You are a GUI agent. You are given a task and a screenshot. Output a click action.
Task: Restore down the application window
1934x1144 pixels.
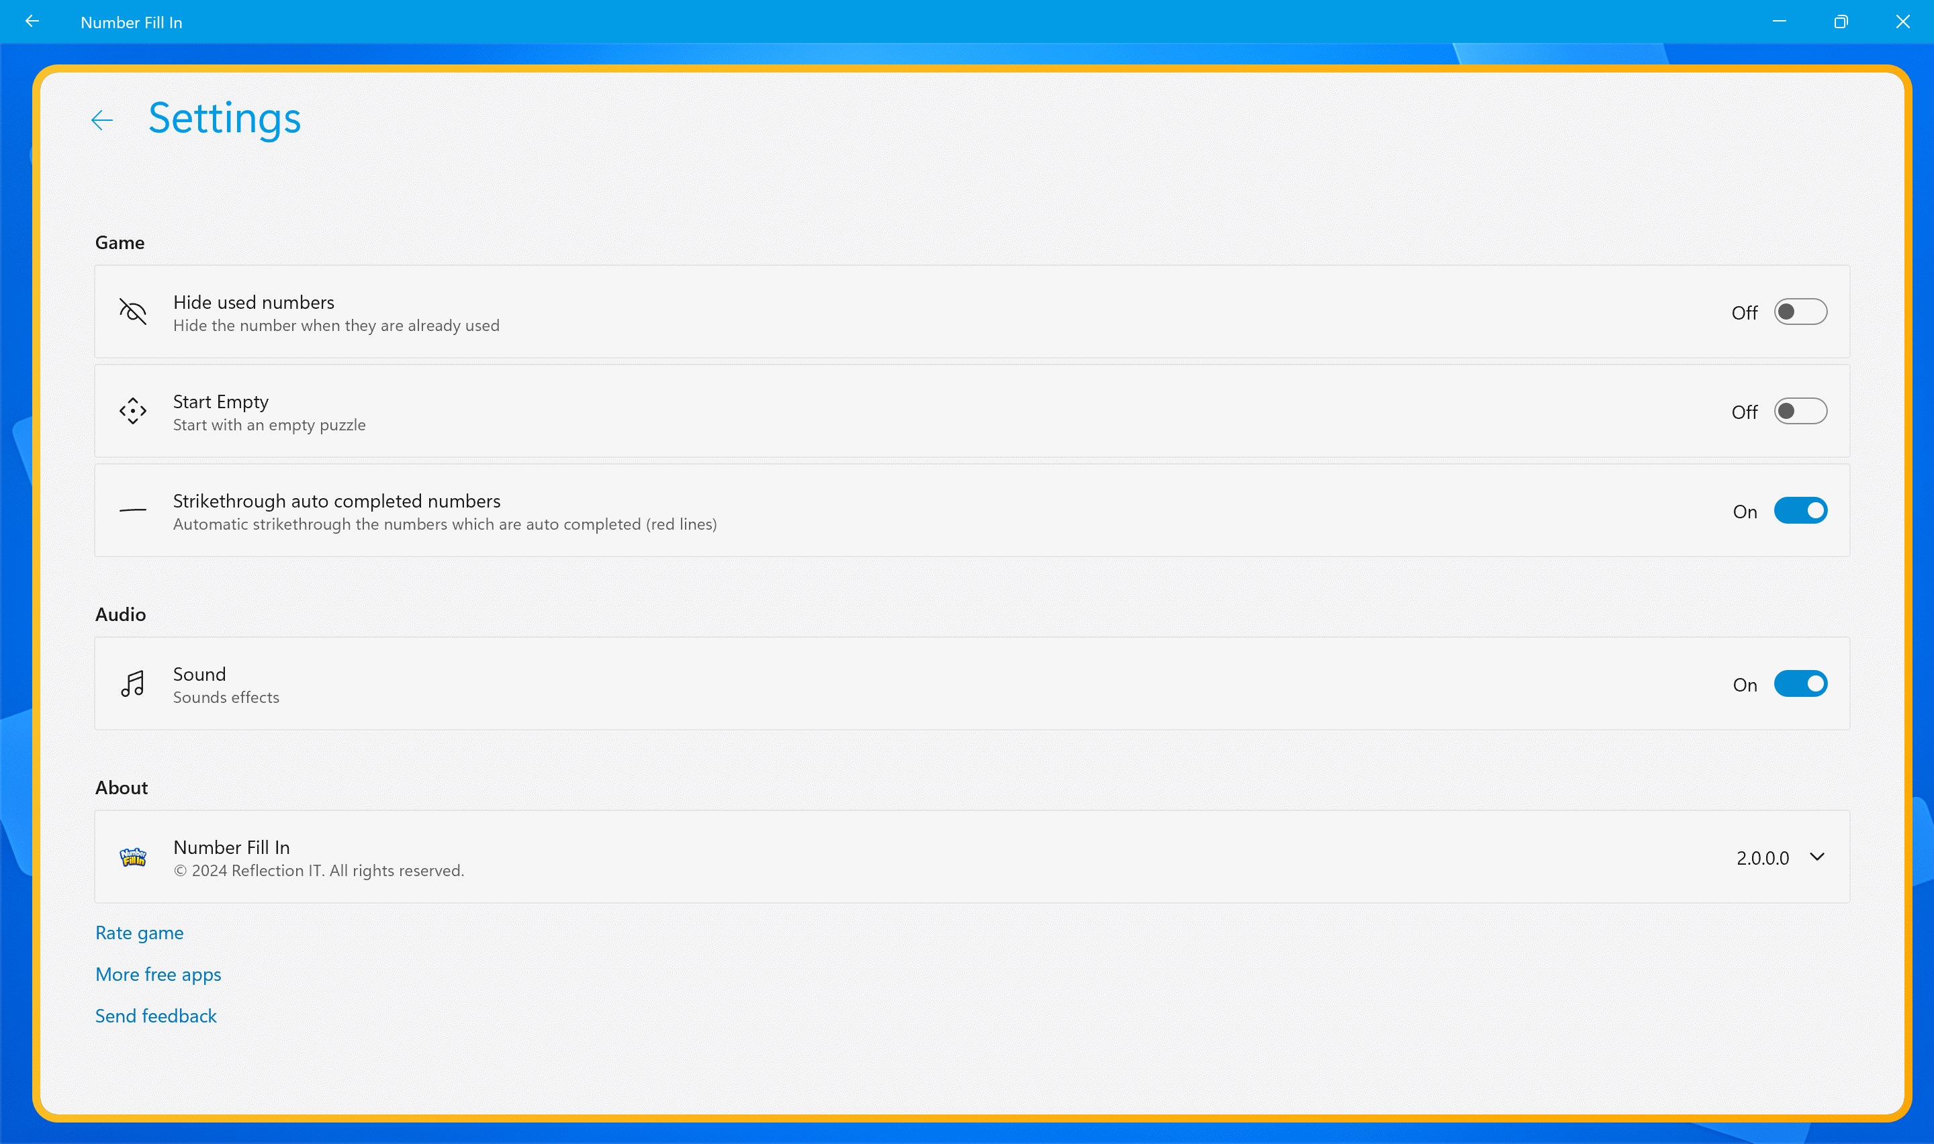[x=1841, y=21]
